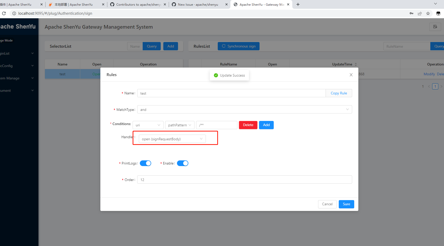Close the Contributors to apache/shenyu tab
This screenshot has height=246, width=444.
[165, 4]
